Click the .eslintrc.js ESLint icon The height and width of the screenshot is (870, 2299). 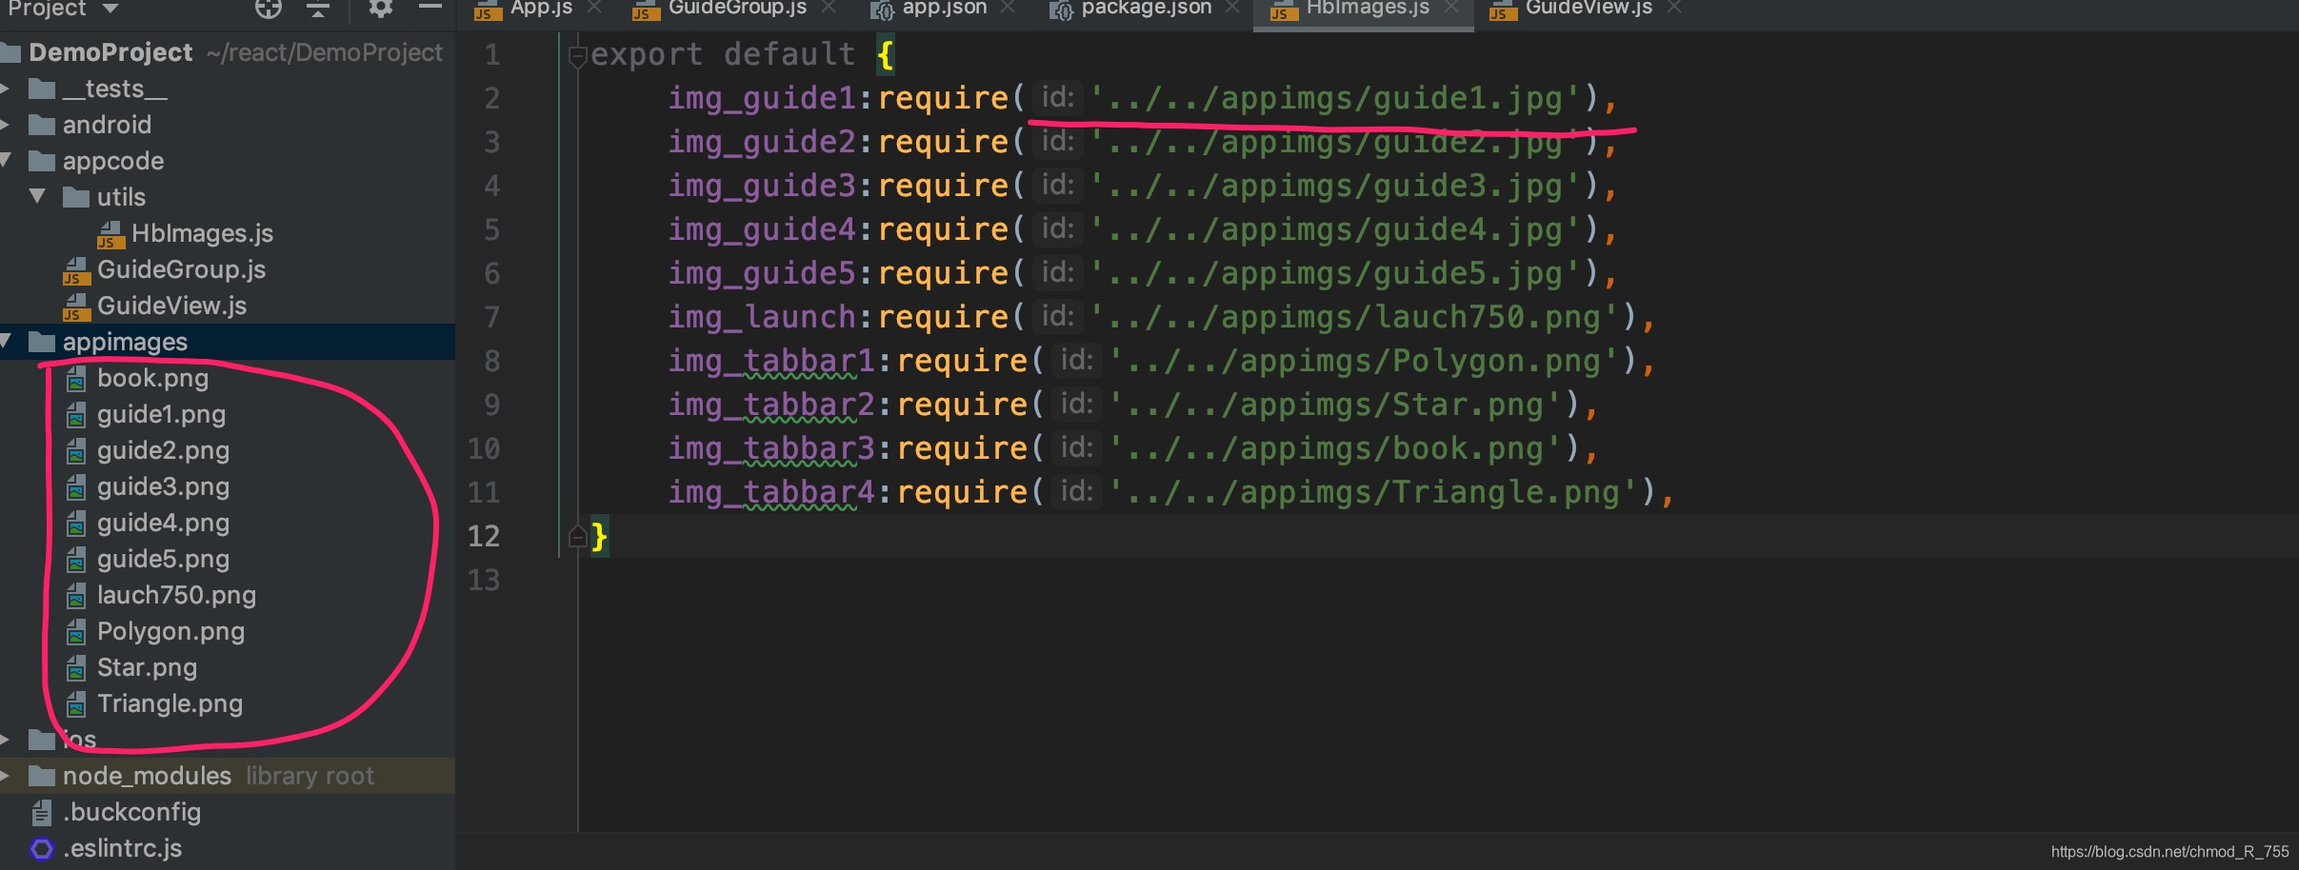point(42,848)
